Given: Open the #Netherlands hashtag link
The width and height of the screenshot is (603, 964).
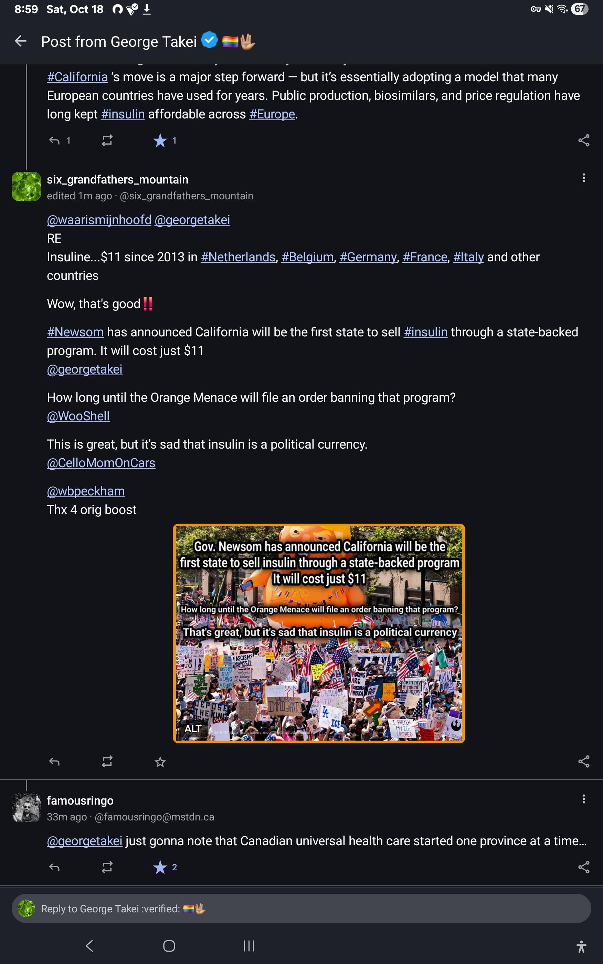Looking at the screenshot, I should 238,257.
